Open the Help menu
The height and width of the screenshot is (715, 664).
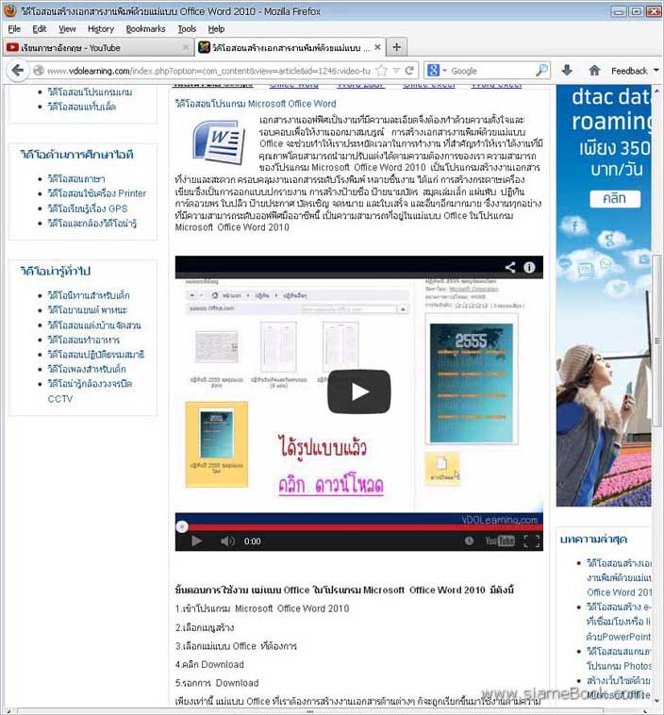(x=216, y=28)
